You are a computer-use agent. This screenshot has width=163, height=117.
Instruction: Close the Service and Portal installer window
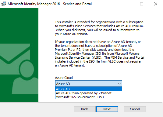click(x=156, y=4)
